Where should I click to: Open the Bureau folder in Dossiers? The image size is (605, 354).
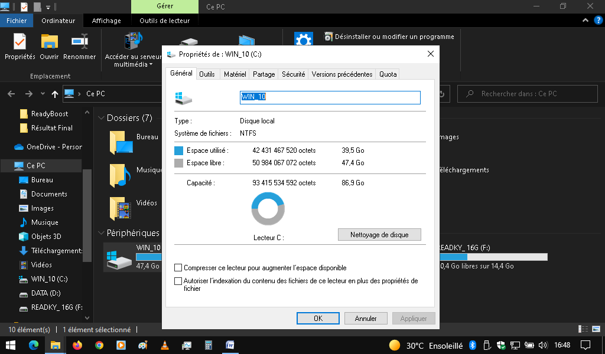click(x=133, y=142)
